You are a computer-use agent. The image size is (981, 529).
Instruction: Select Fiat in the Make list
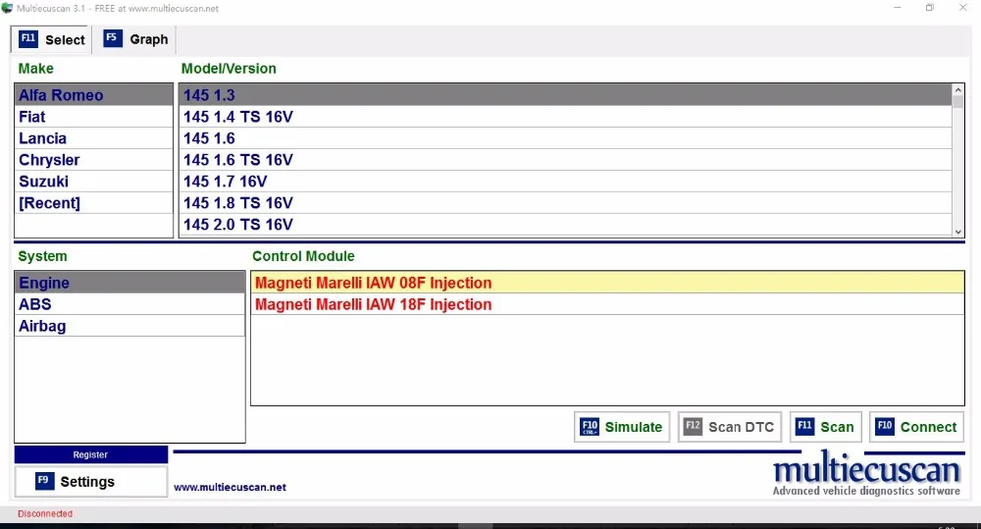pos(94,117)
